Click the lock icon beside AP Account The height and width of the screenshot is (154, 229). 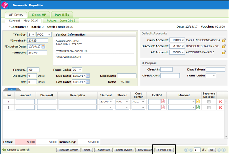click(x=224, y=52)
